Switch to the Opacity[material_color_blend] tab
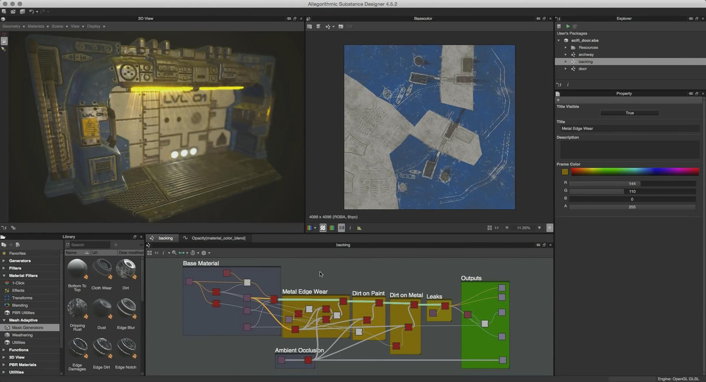The width and height of the screenshot is (706, 382). [218, 238]
